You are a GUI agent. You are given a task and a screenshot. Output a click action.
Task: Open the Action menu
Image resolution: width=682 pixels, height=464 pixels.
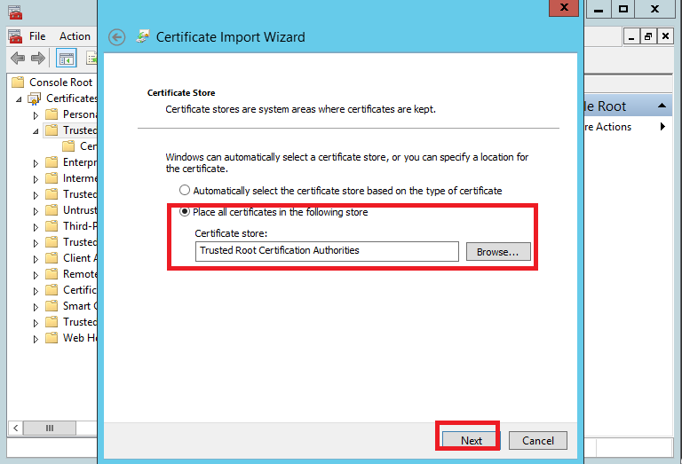tap(75, 36)
